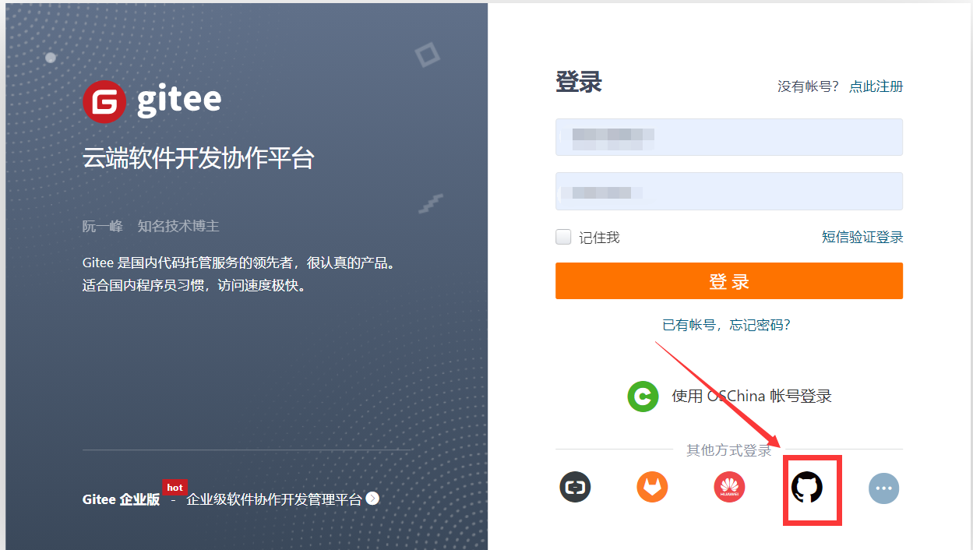Viewport: 973px width, 550px height.
Task: Click the Huawei account login icon
Action: coord(729,487)
